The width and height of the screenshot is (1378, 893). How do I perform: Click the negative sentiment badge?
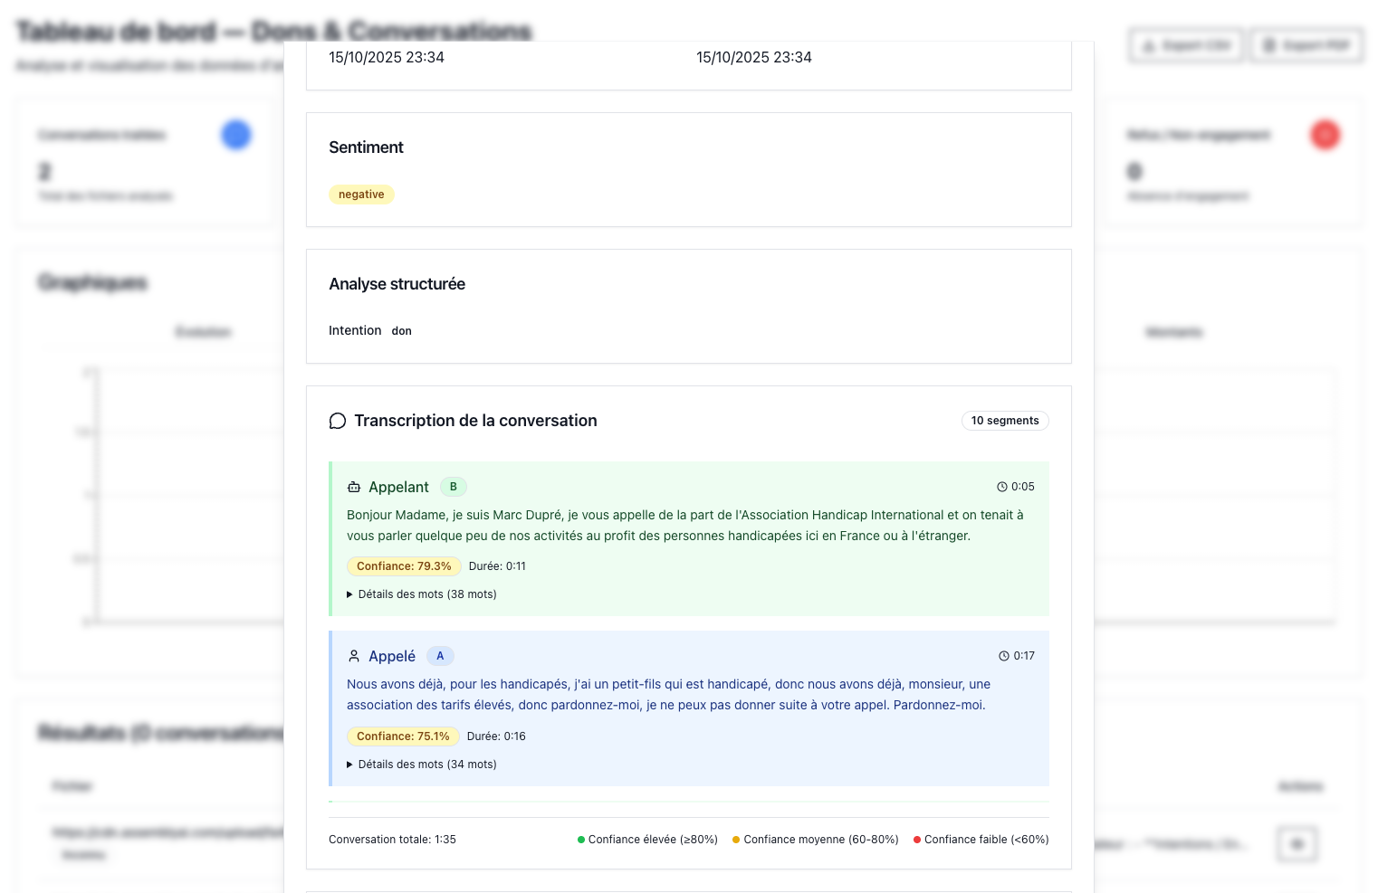pyautogui.click(x=361, y=195)
